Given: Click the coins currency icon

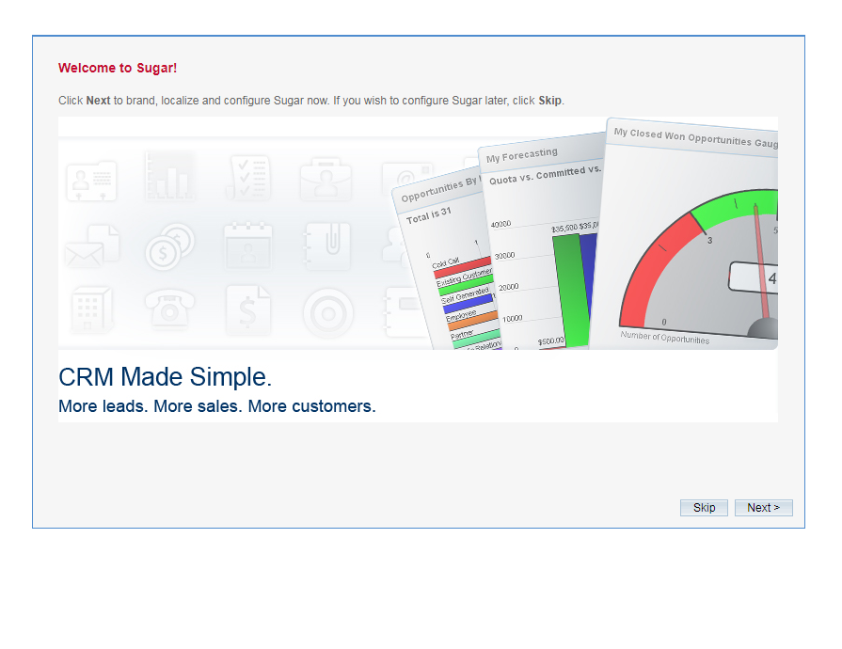Looking at the screenshot, I should 170,246.
